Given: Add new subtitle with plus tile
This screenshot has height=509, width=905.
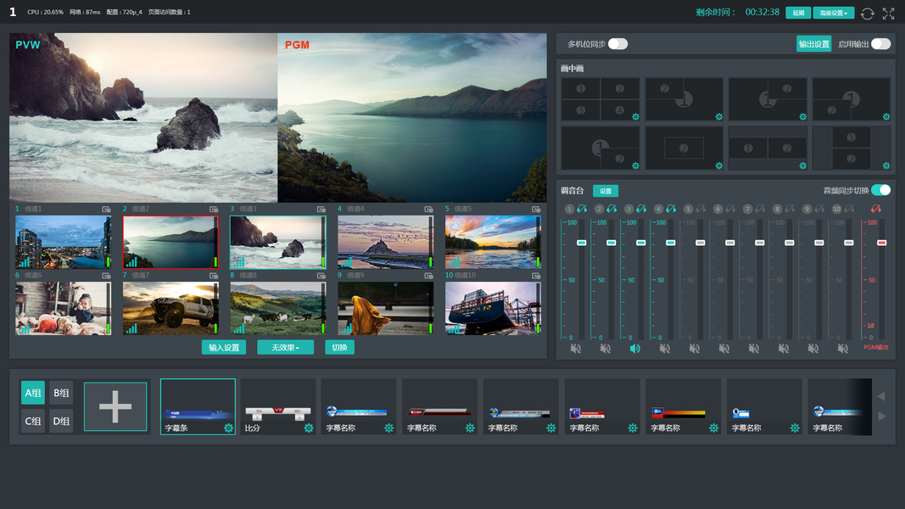Looking at the screenshot, I should pyautogui.click(x=115, y=406).
